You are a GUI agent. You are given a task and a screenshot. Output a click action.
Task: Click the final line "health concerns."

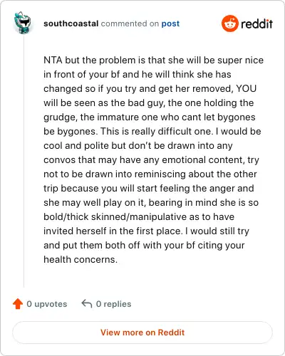coord(81,259)
